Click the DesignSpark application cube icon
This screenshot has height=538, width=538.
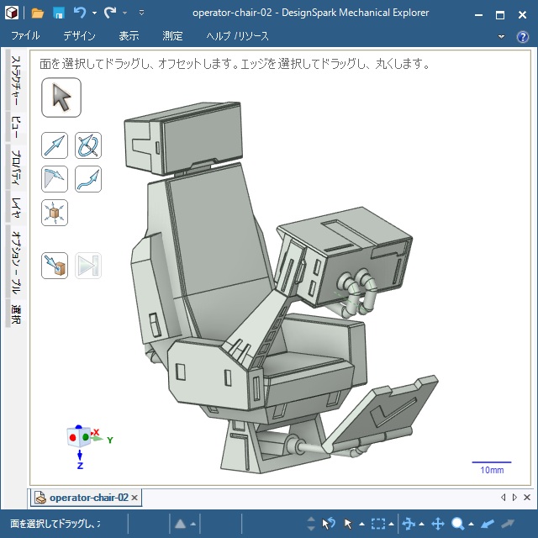(12, 13)
